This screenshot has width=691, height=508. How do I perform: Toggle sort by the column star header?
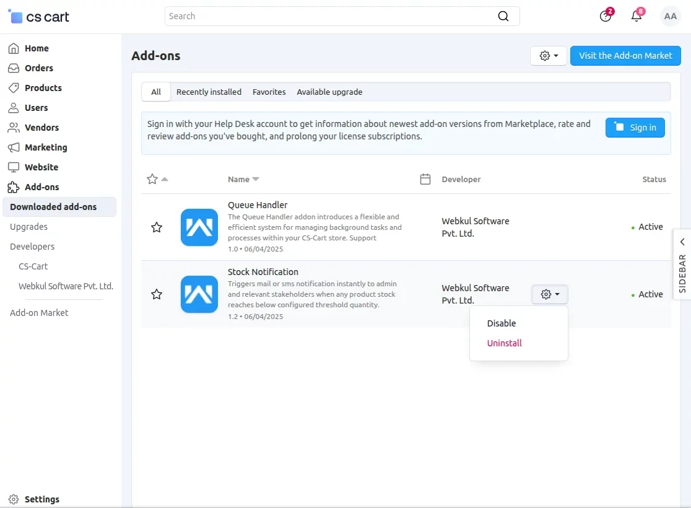pos(152,179)
